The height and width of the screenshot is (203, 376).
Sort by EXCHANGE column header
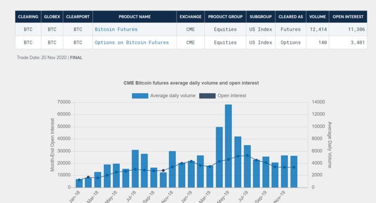190,17
